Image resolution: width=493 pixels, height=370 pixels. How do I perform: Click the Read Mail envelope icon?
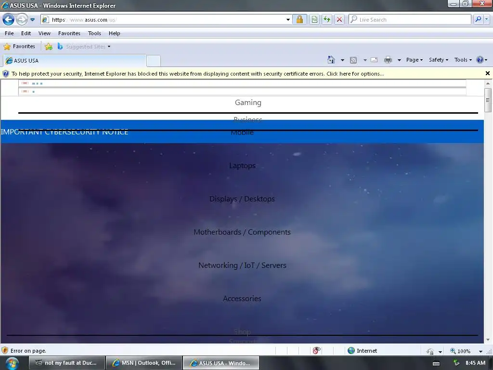(374, 60)
